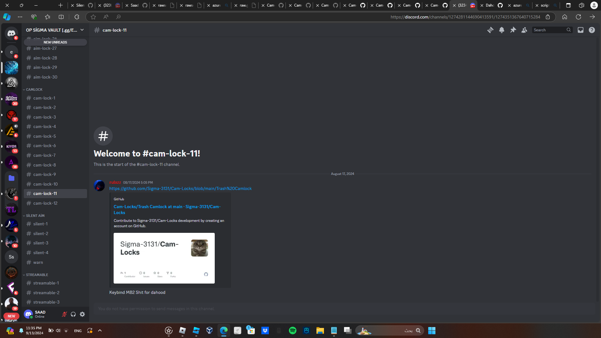
Task: Click the browser address bar URL
Action: coord(465,17)
